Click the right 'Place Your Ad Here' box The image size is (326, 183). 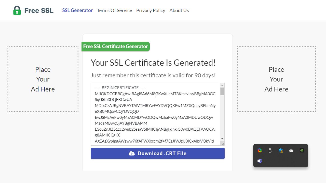point(276,79)
